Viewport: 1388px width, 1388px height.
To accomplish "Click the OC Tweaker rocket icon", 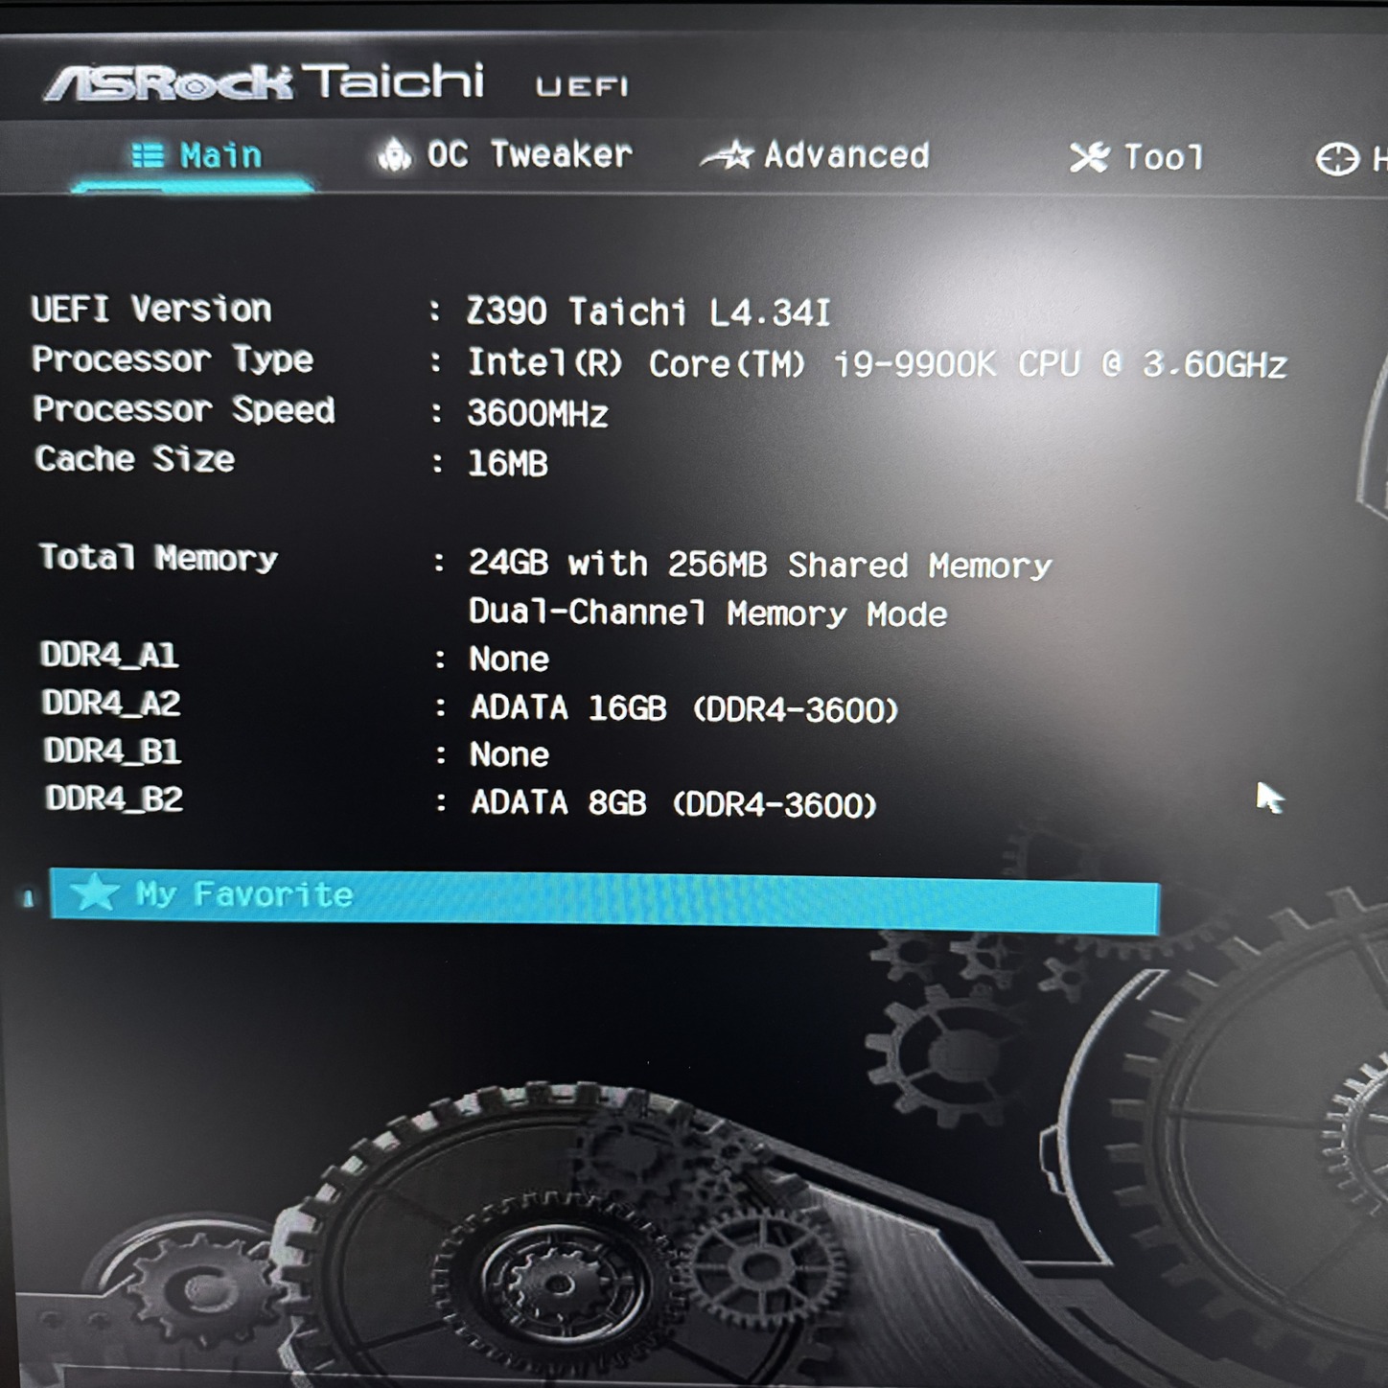I will coord(393,154).
